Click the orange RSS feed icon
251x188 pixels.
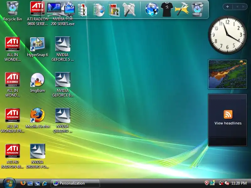[228, 114]
